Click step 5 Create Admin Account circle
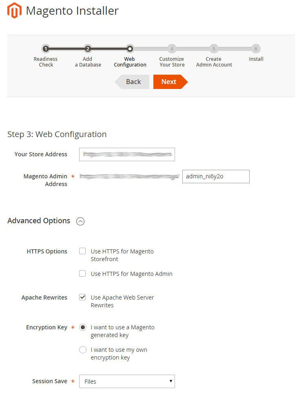Screen dimensions: 299x393 (x=214, y=49)
